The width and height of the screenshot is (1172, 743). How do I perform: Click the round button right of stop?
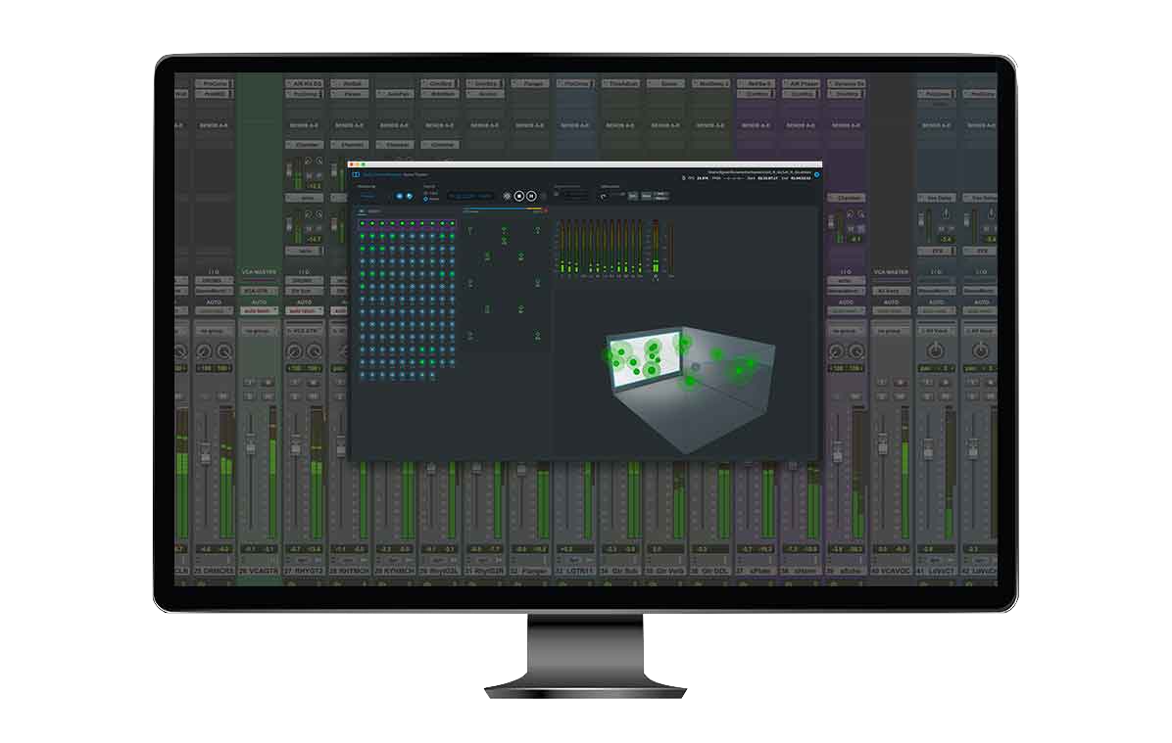click(531, 196)
